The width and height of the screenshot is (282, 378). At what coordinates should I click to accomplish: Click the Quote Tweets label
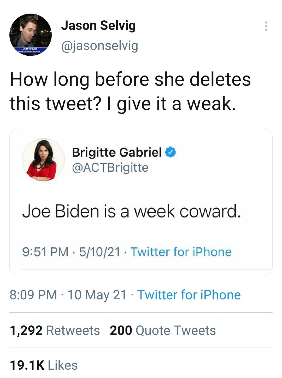coord(176,330)
